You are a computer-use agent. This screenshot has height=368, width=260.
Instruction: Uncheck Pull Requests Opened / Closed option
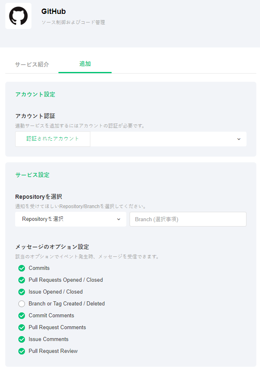[x=22, y=280]
